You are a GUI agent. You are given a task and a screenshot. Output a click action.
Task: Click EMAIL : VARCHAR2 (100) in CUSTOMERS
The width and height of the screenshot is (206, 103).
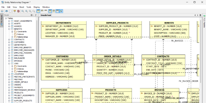click(x=57, y=73)
